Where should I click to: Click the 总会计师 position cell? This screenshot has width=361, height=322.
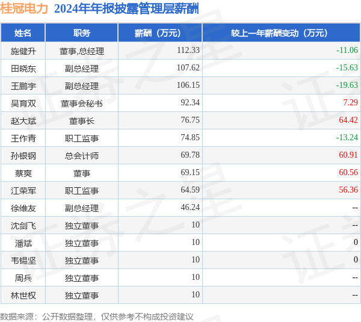[82, 156]
